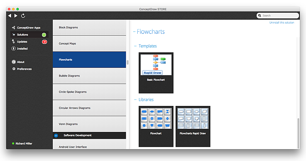Click the search magnifier icon
Viewport: 306px width, 161px height.
click(x=260, y=15)
